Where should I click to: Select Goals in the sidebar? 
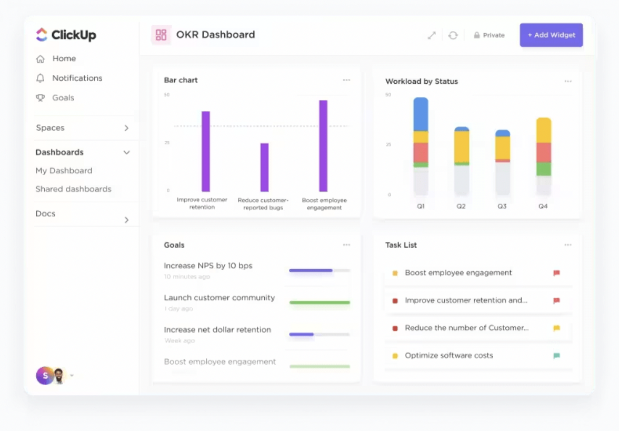point(64,97)
